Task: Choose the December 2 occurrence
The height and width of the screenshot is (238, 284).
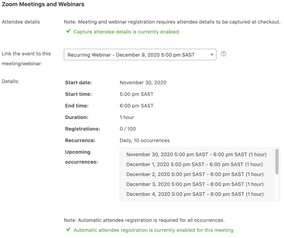Action: click(193, 174)
